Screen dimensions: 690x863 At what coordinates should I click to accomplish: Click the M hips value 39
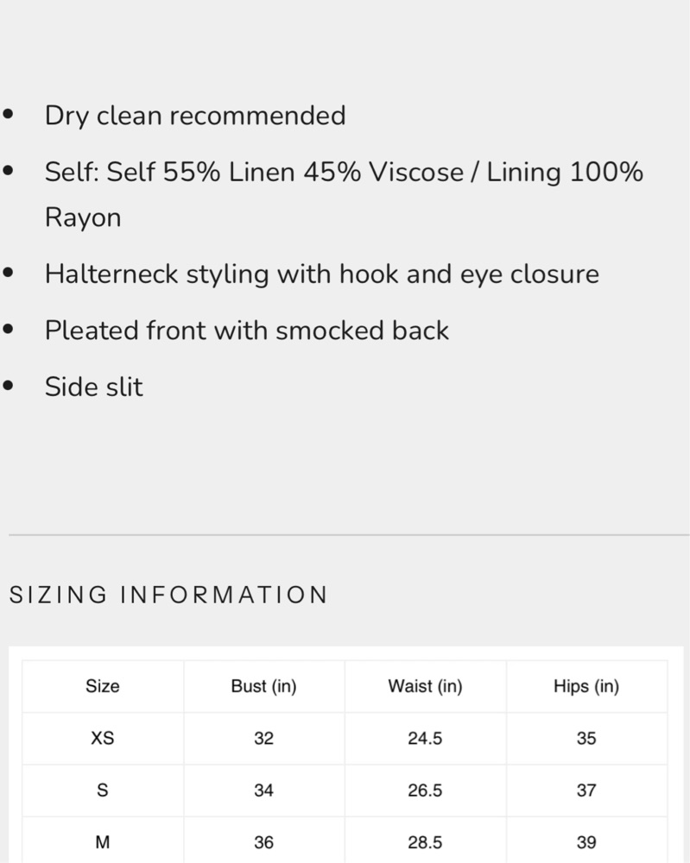tap(586, 842)
